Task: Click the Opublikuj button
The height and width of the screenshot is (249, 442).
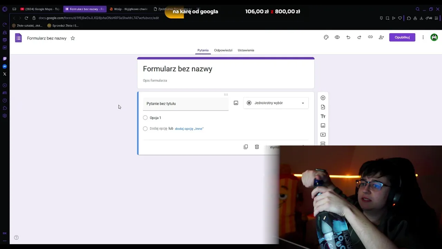Action: point(402,37)
